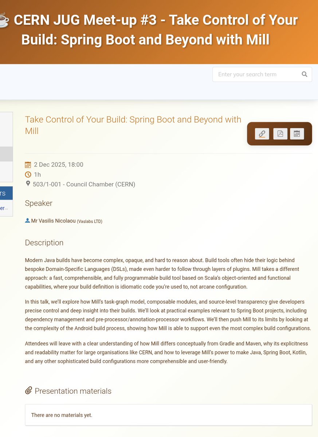Image resolution: width=318 pixels, height=437 pixels.
Task: Click the Presentation materials heading
Action: [73, 391]
